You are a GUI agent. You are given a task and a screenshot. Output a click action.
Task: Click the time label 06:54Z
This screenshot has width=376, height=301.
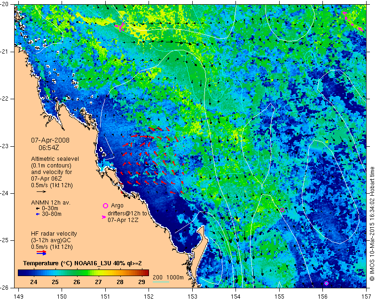[x=49, y=148]
